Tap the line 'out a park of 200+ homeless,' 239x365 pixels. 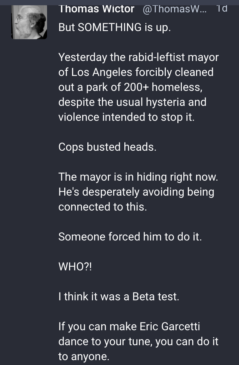(130, 87)
